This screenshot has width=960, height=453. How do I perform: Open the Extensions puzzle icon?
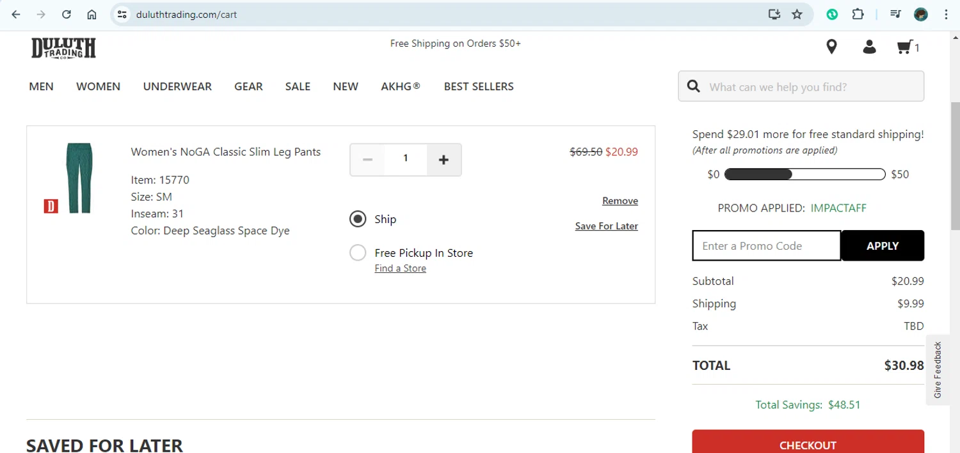pyautogui.click(x=858, y=14)
